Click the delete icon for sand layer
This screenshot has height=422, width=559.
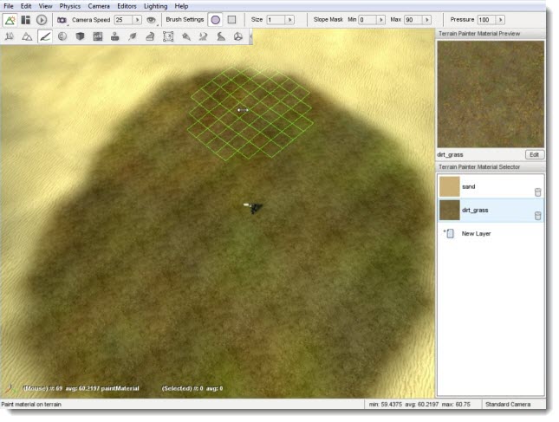[x=537, y=192]
